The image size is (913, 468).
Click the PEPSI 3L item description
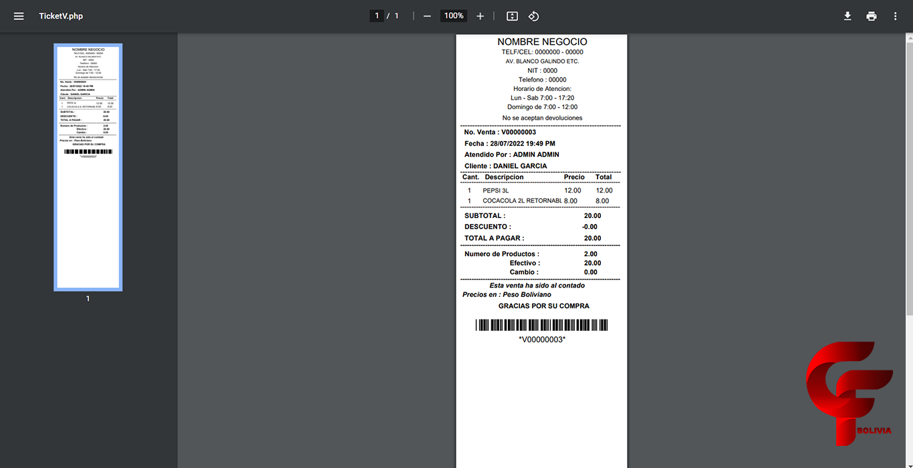click(x=496, y=191)
